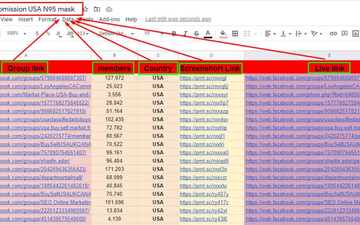Open the Format menu
Viewport: 360px width, 225px height.
(x=47, y=19)
